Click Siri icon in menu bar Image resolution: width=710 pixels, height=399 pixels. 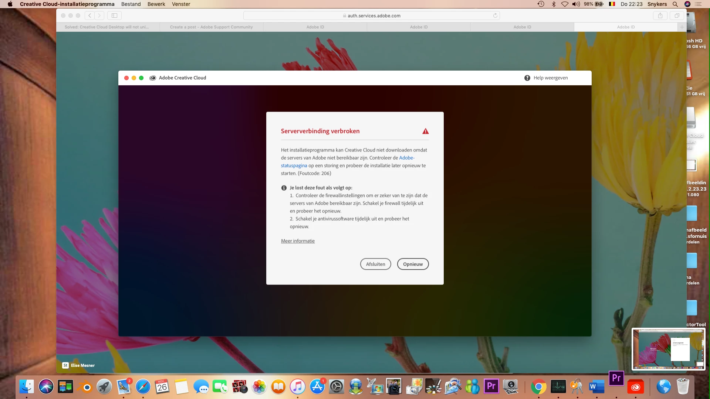(x=687, y=4)
